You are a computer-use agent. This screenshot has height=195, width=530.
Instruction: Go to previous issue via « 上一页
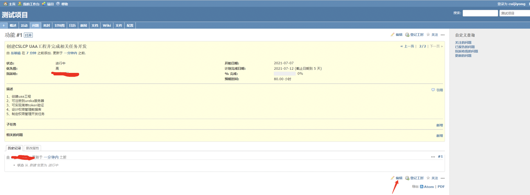click(407, 46)
